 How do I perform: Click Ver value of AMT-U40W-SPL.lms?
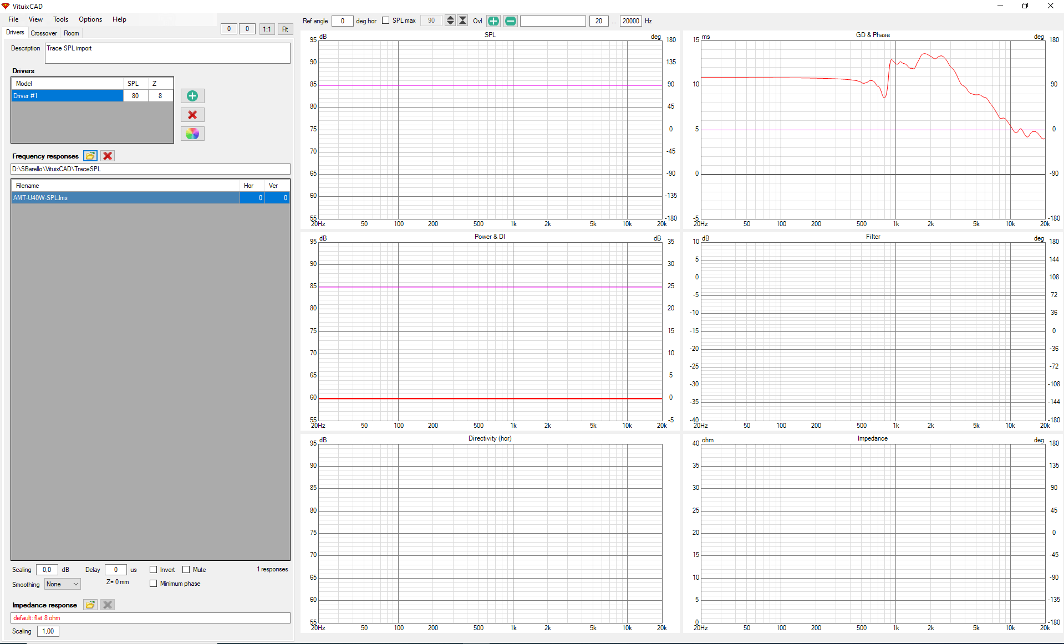[x=277, y=198]
